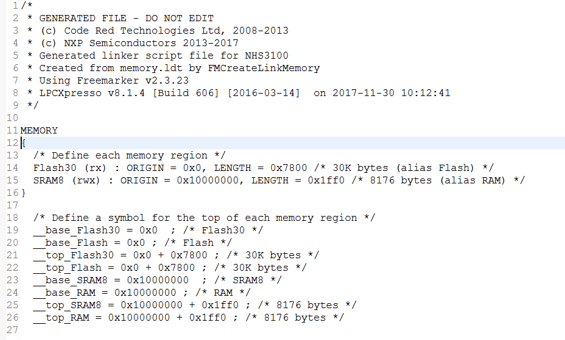Click the MEMORY keyword on line 11
The width and height of the screenshot is (565, 340).
pos(39,130)
